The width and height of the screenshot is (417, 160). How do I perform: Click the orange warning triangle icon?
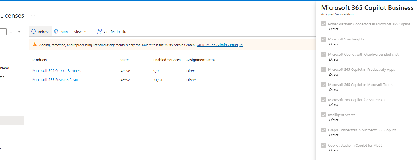(35, 45)
